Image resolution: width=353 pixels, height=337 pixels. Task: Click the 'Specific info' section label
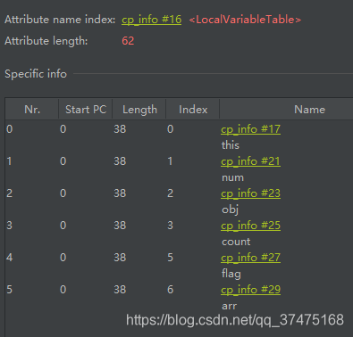36,74
